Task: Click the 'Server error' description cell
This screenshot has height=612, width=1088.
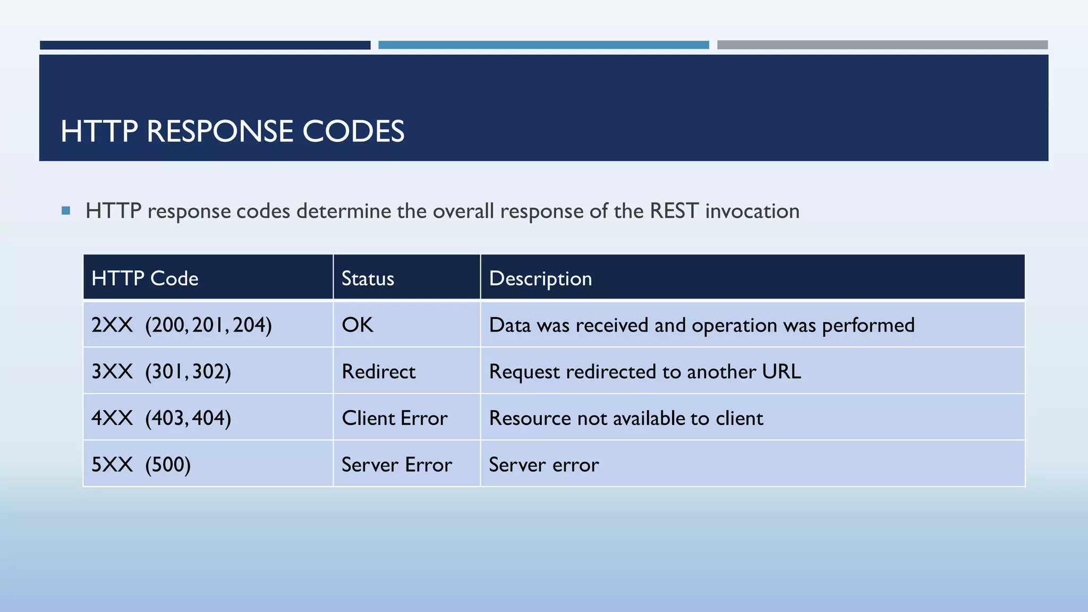Action: (x=753, y=464)
